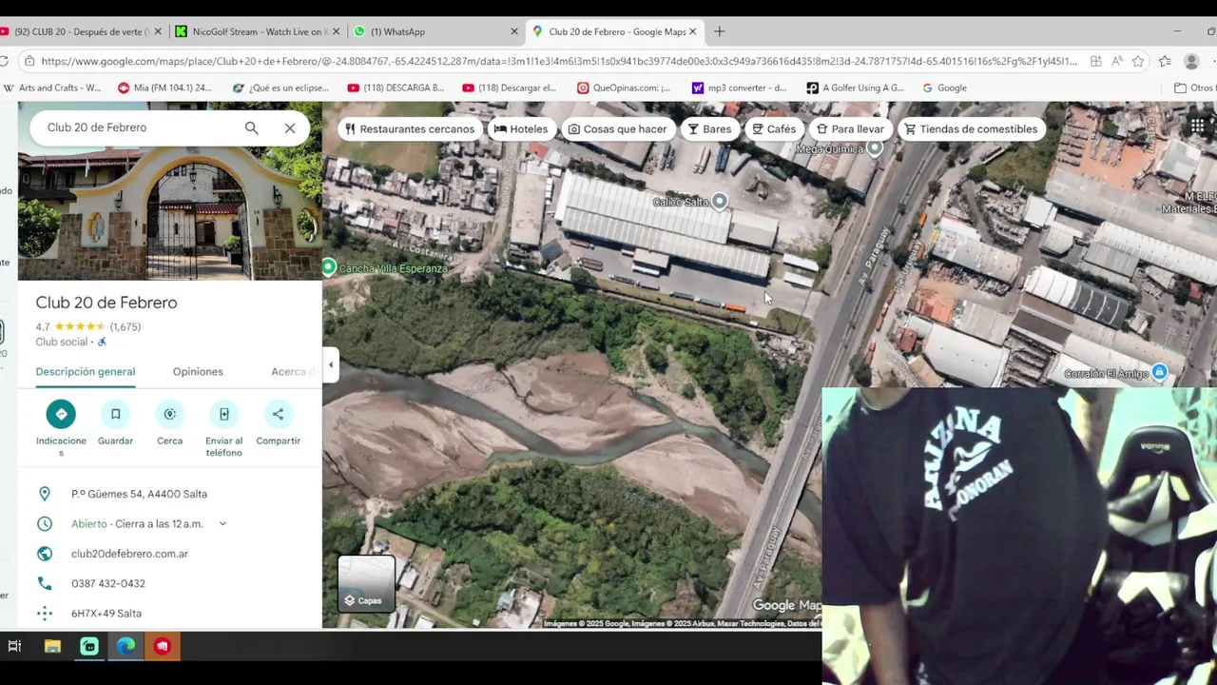Open the Otros bookmarks folder

[1194, 88]
